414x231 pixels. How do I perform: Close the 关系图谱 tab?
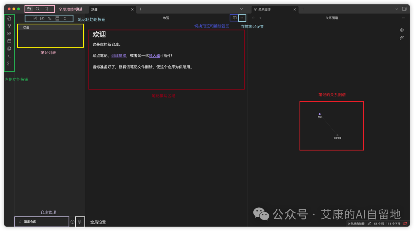pos(295,9)
